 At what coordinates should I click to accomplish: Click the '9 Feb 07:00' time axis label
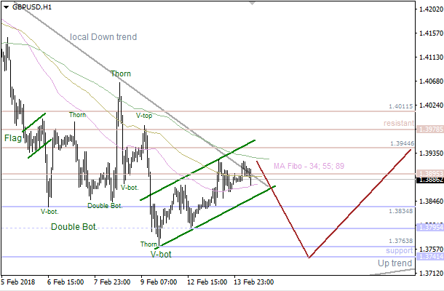(x=157, y=281)
